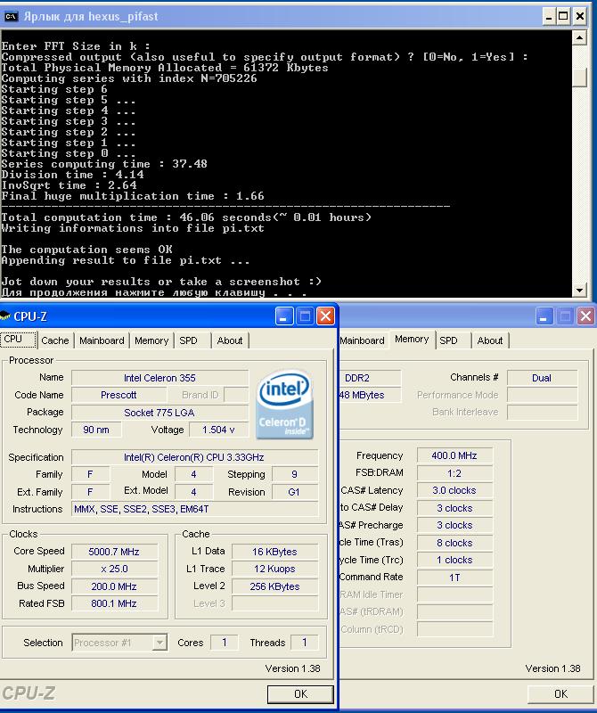Screen dimensions: 597x713
Task: Click the Code Name value Prescott
Action: (119, 395)
